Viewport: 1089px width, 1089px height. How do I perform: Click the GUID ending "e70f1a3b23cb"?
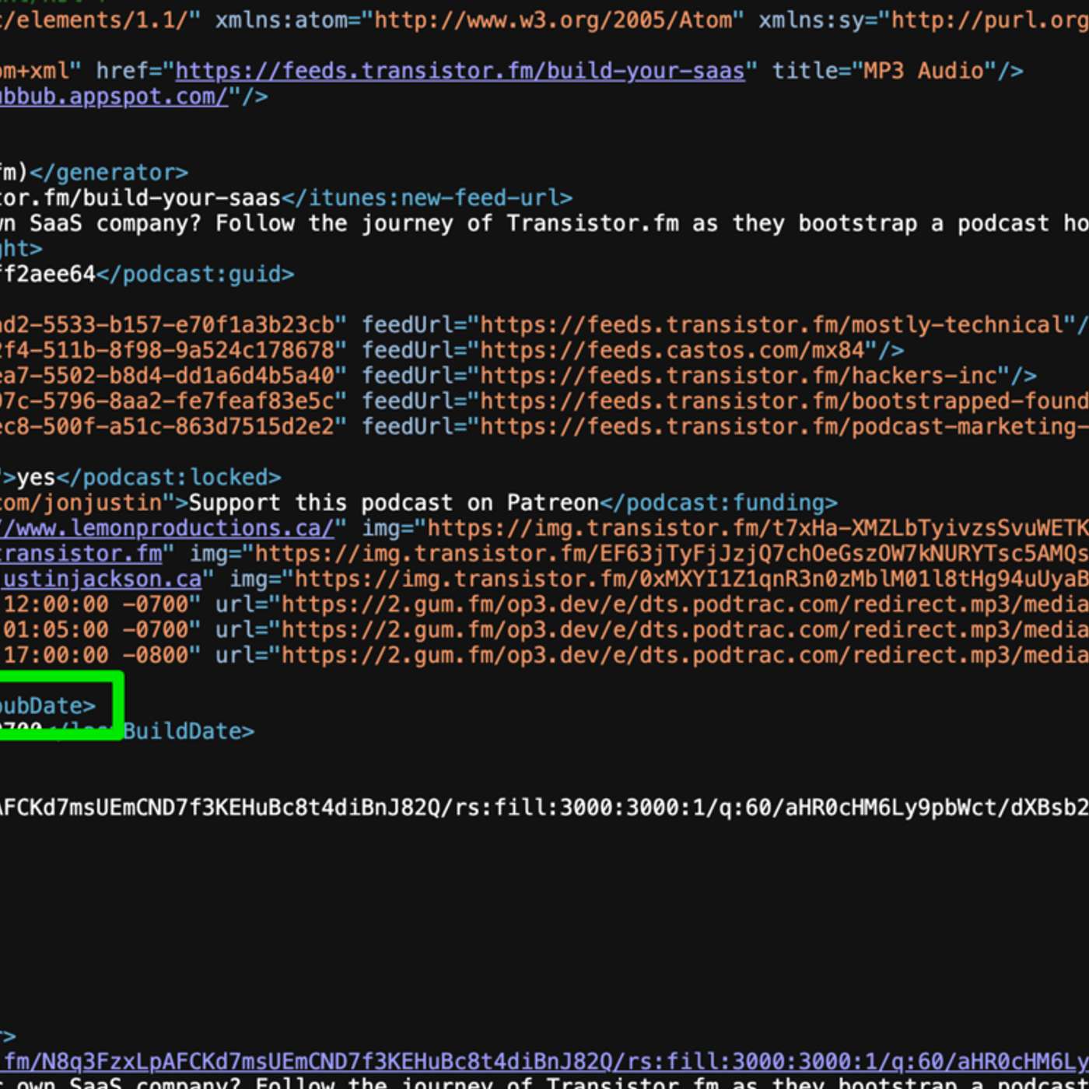point(167,324)
